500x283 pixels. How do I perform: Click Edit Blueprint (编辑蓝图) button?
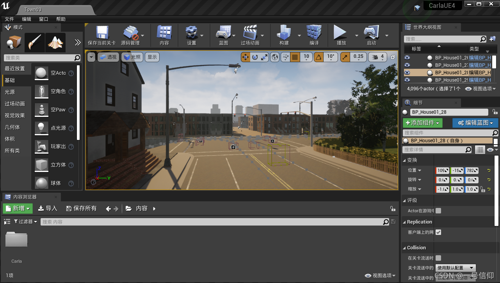coord(475,123)
